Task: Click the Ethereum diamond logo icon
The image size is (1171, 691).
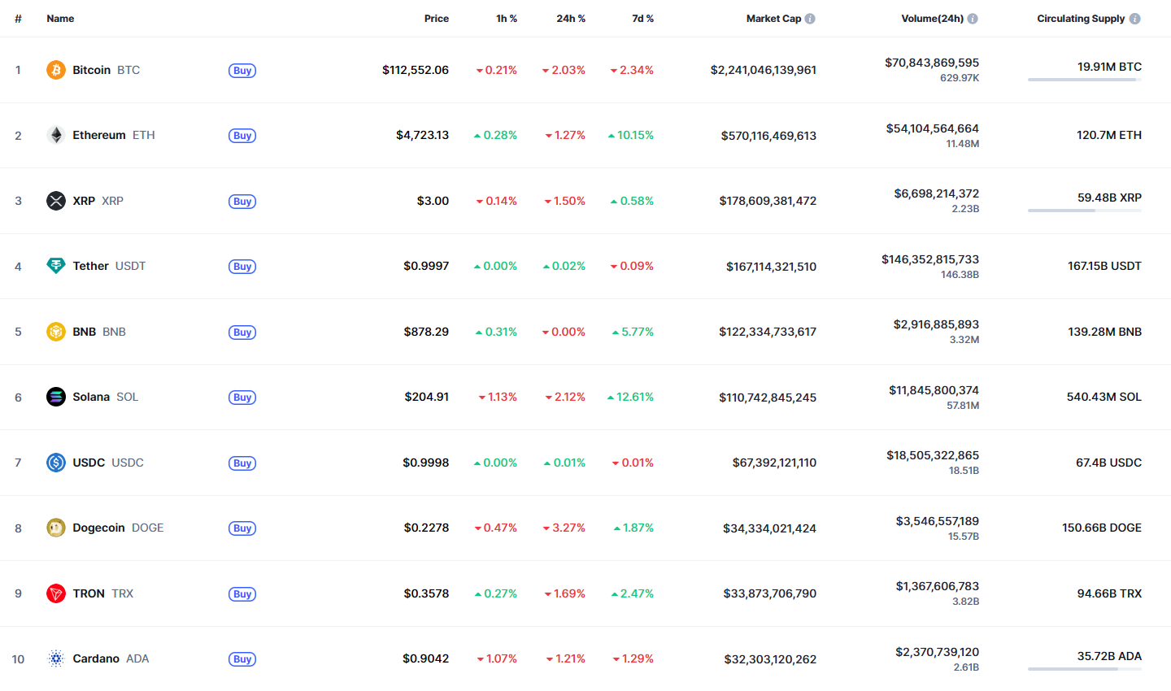Action: (x=56, y=135)
